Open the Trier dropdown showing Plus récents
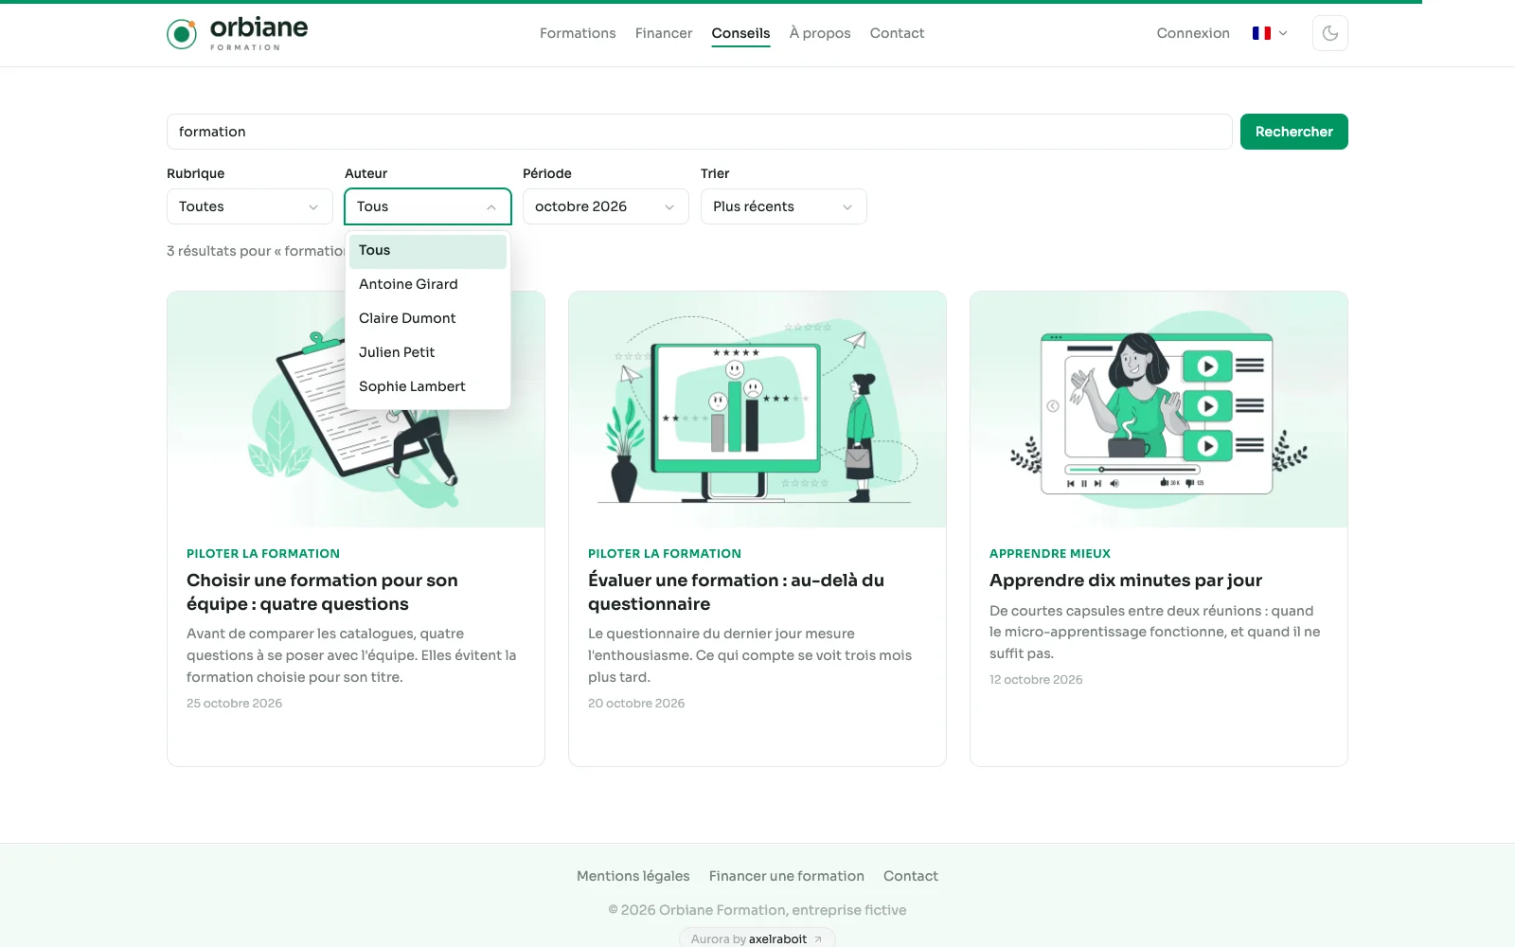This screenshot has height=947, width=1515. pyautogui.click(x=783, y=206)
